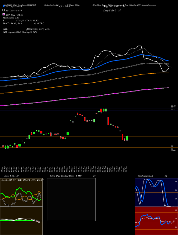Click the 'ADX signal: SELL' text line
Image resolution: width=178 pixels, height=235 pixels.
pyautogui.click(x=20, y=32)
